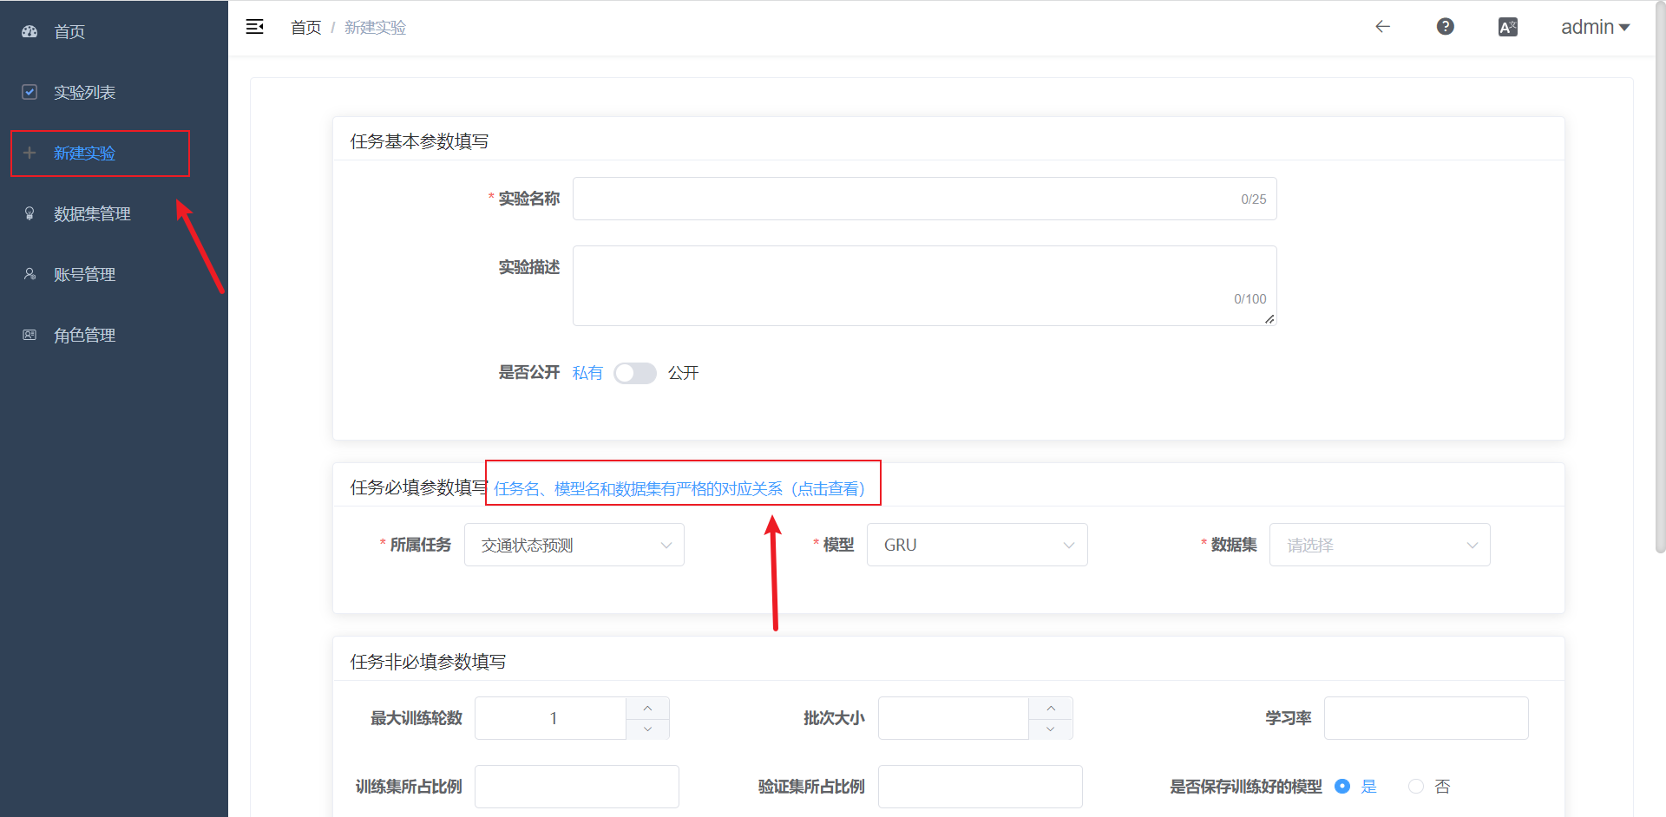Click the ID card icon beside 角色管理
The width and height of the screenshot is (1666, 817).
(x=30, y=335)
